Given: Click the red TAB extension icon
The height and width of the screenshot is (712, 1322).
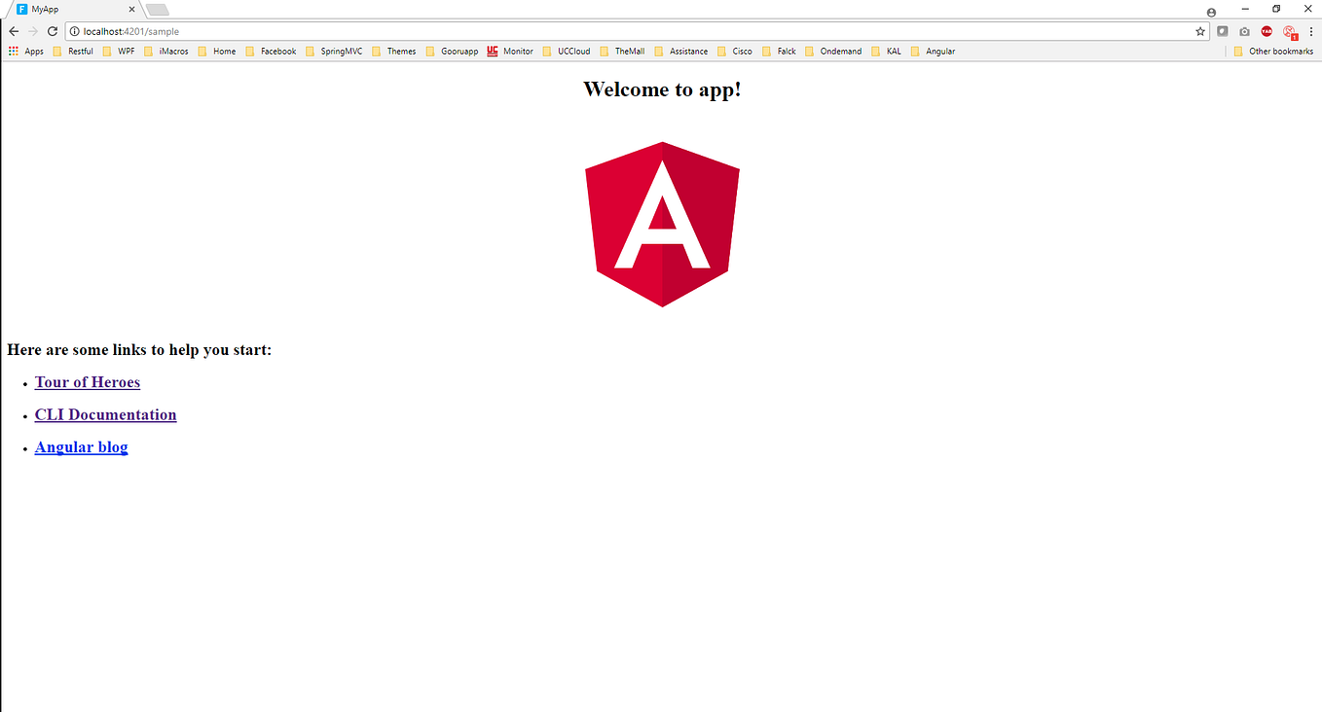Looking at the screenshot, I should pyautogui.click(x=1266, y=30).
